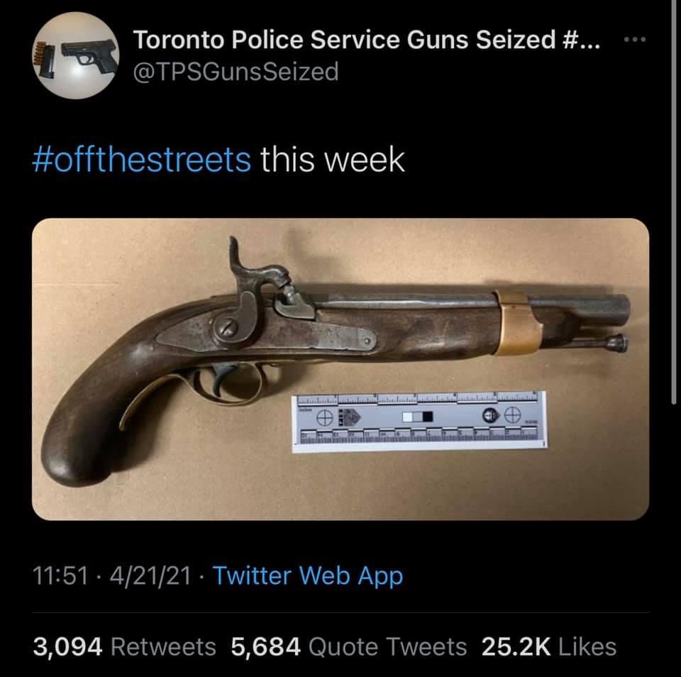Open the #offthestreets hashtag

tap(142, 160)
